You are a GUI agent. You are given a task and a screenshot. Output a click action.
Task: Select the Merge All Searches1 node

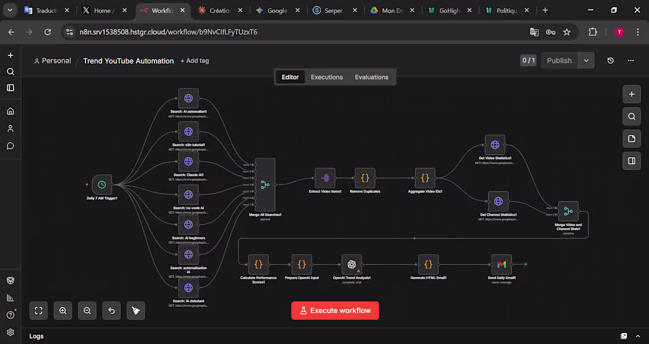(x=265, y=185)
